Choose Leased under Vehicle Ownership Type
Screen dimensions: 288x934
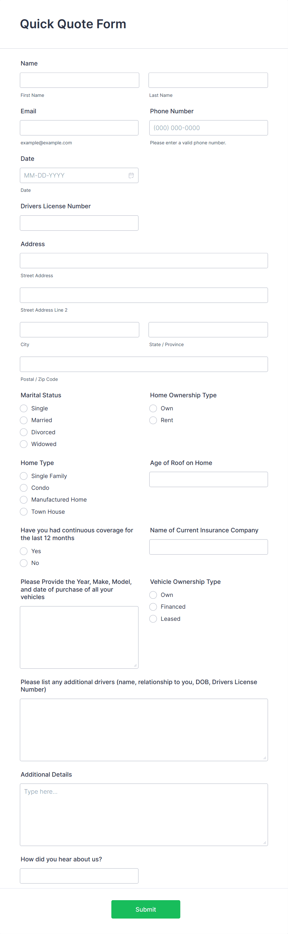click(x=153, y=619)
